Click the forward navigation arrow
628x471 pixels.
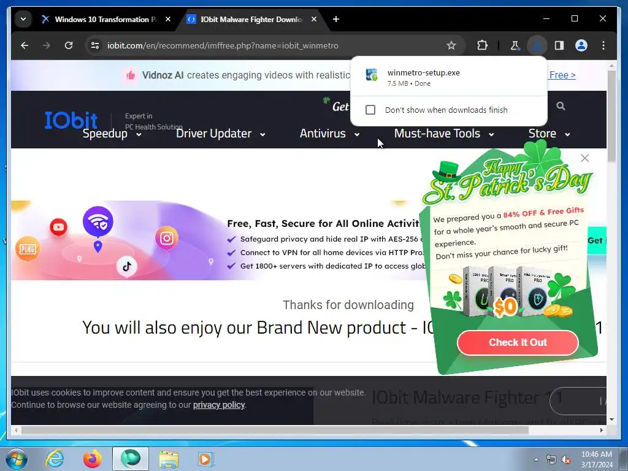[x=47, y=45]
